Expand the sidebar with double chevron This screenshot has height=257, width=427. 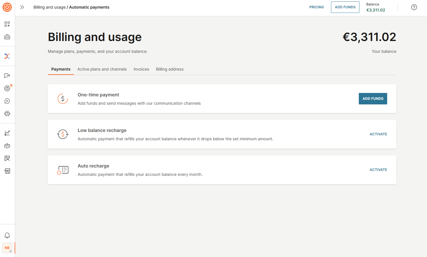click(22, 7)
